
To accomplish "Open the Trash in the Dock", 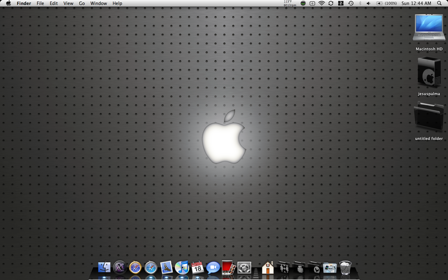I will coord(345,267).
